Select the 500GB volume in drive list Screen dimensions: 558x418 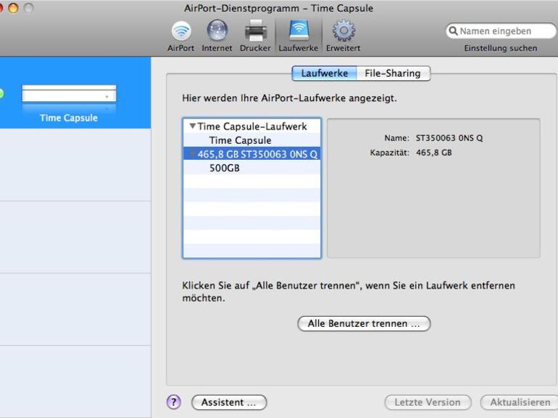pos(224,168)
